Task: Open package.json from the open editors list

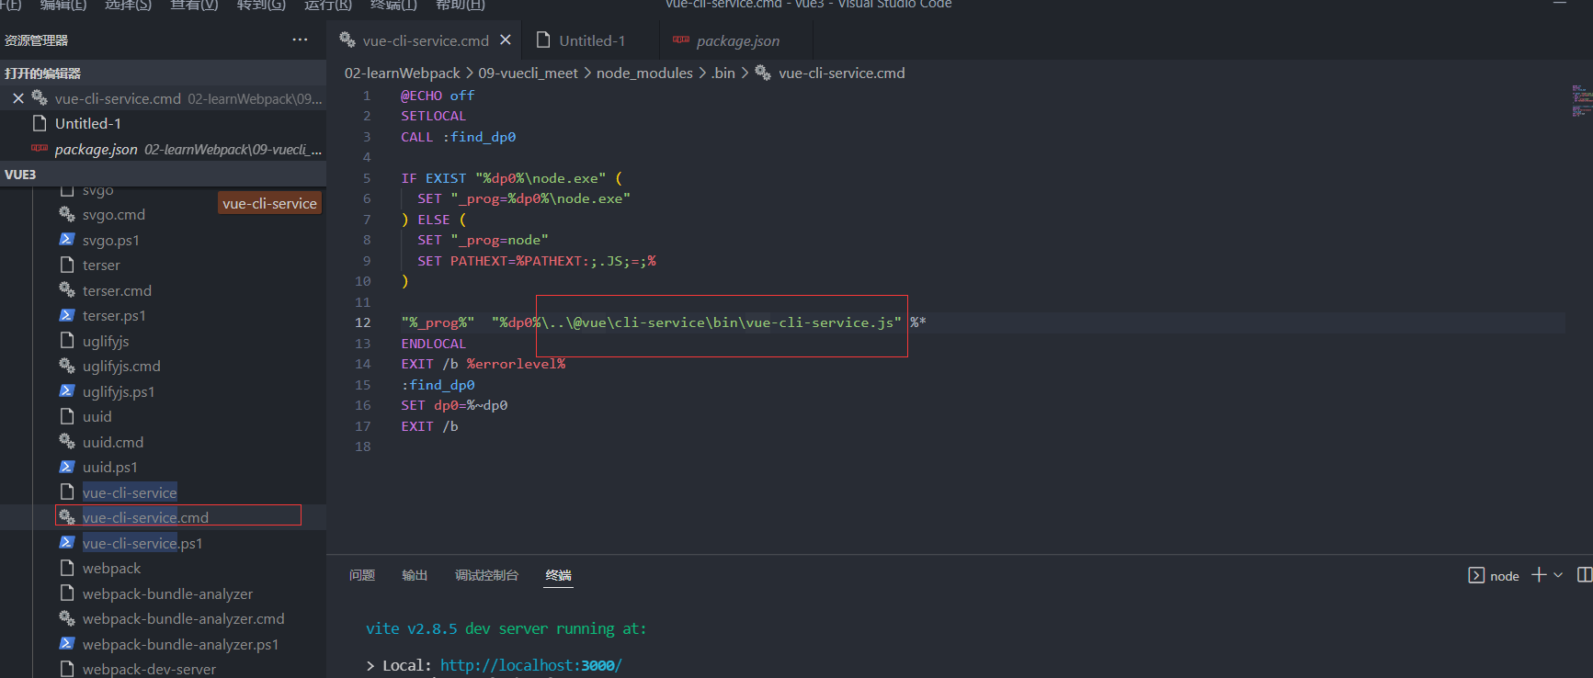Action: point(163,149)
